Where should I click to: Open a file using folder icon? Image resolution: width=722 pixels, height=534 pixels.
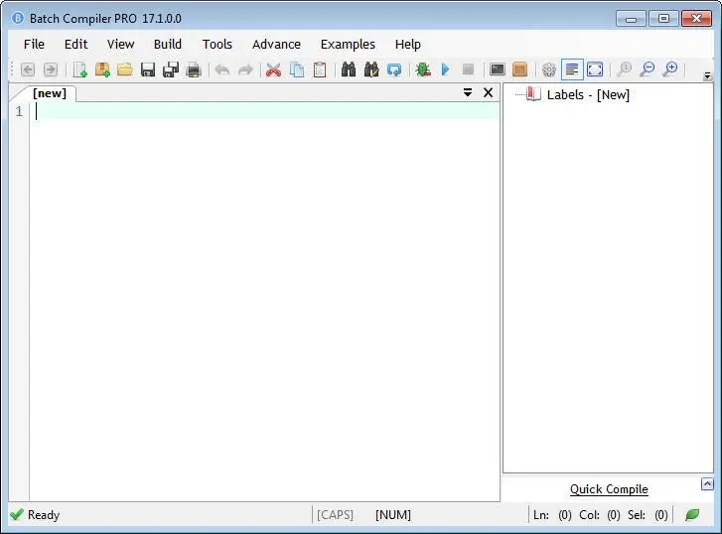125,69
